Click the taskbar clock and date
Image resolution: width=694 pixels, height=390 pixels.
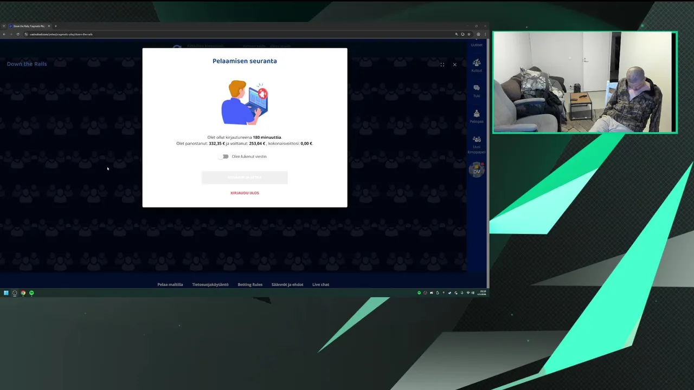483,292
